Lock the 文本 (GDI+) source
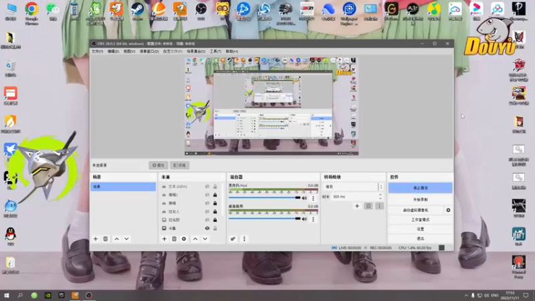This screenshot has height=301, width=535. point(215,187)
